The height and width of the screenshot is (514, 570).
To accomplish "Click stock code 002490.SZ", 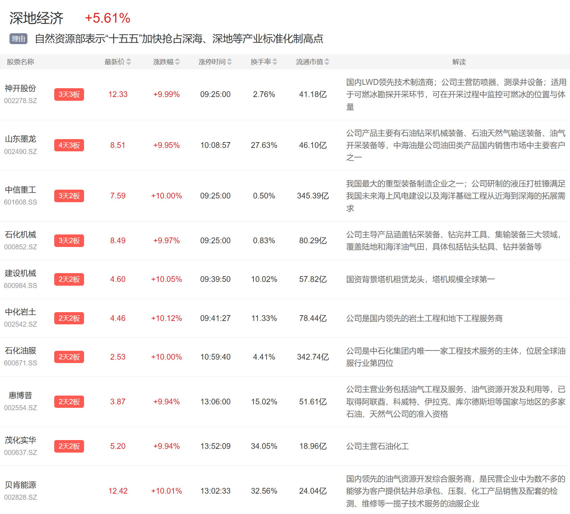I will click(20, 152).
